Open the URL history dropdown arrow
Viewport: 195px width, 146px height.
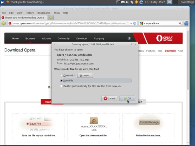(131, 23)
